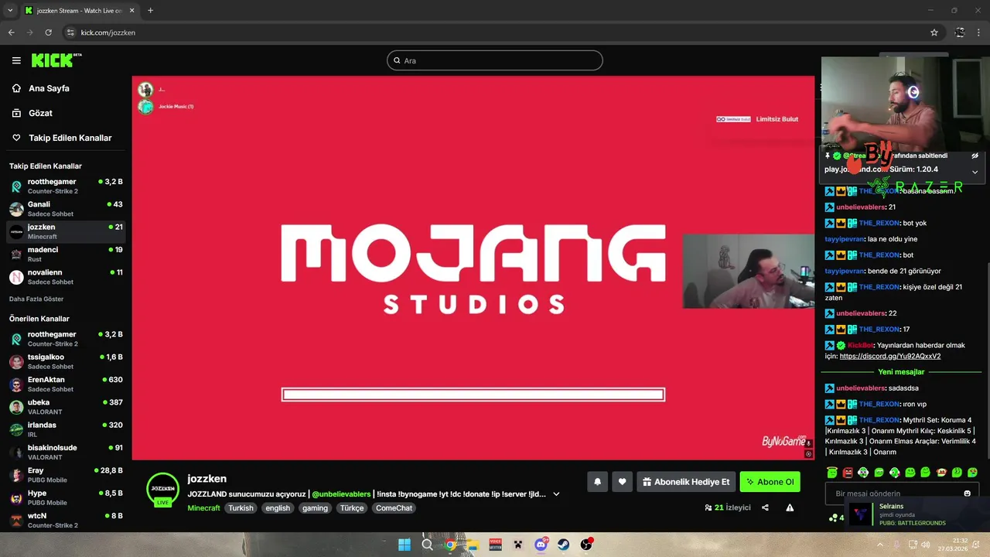Screen dimensions: 990x557
Task: Open the discord.gg link in chat
Action: (x=889, y=357)
